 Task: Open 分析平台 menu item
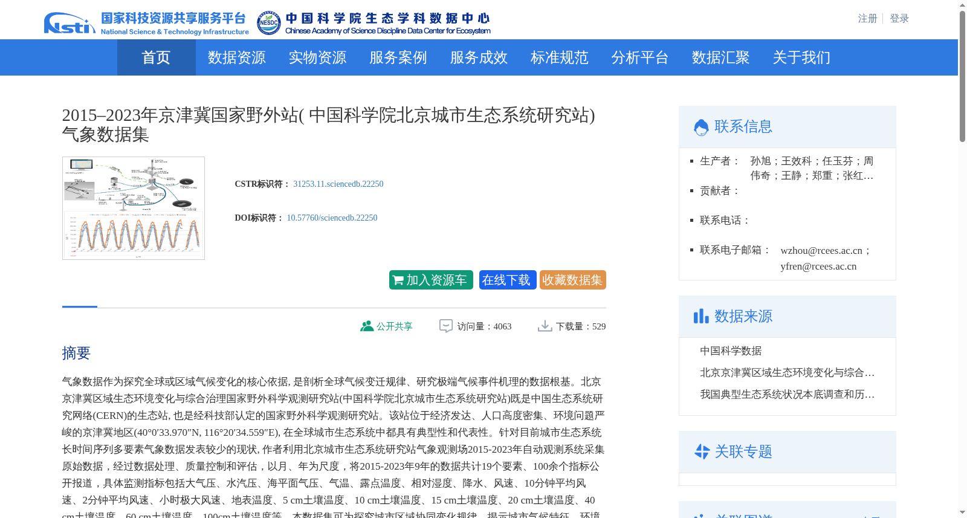pos(639,57)
